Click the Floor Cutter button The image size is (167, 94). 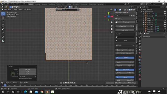coord(125,30)
